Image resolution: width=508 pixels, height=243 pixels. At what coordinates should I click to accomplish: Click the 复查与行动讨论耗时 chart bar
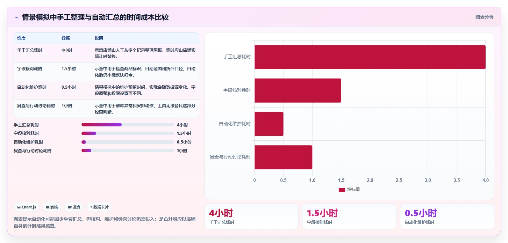(x=283, y=157)
